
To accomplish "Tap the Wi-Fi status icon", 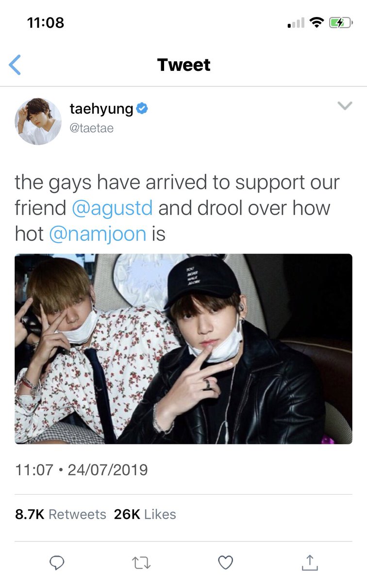I will pyautogui.click(x=317, y=22).
